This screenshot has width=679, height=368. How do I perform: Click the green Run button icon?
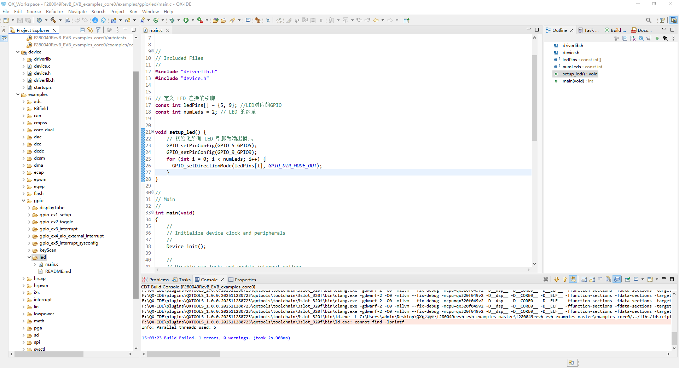pos(186,20)
